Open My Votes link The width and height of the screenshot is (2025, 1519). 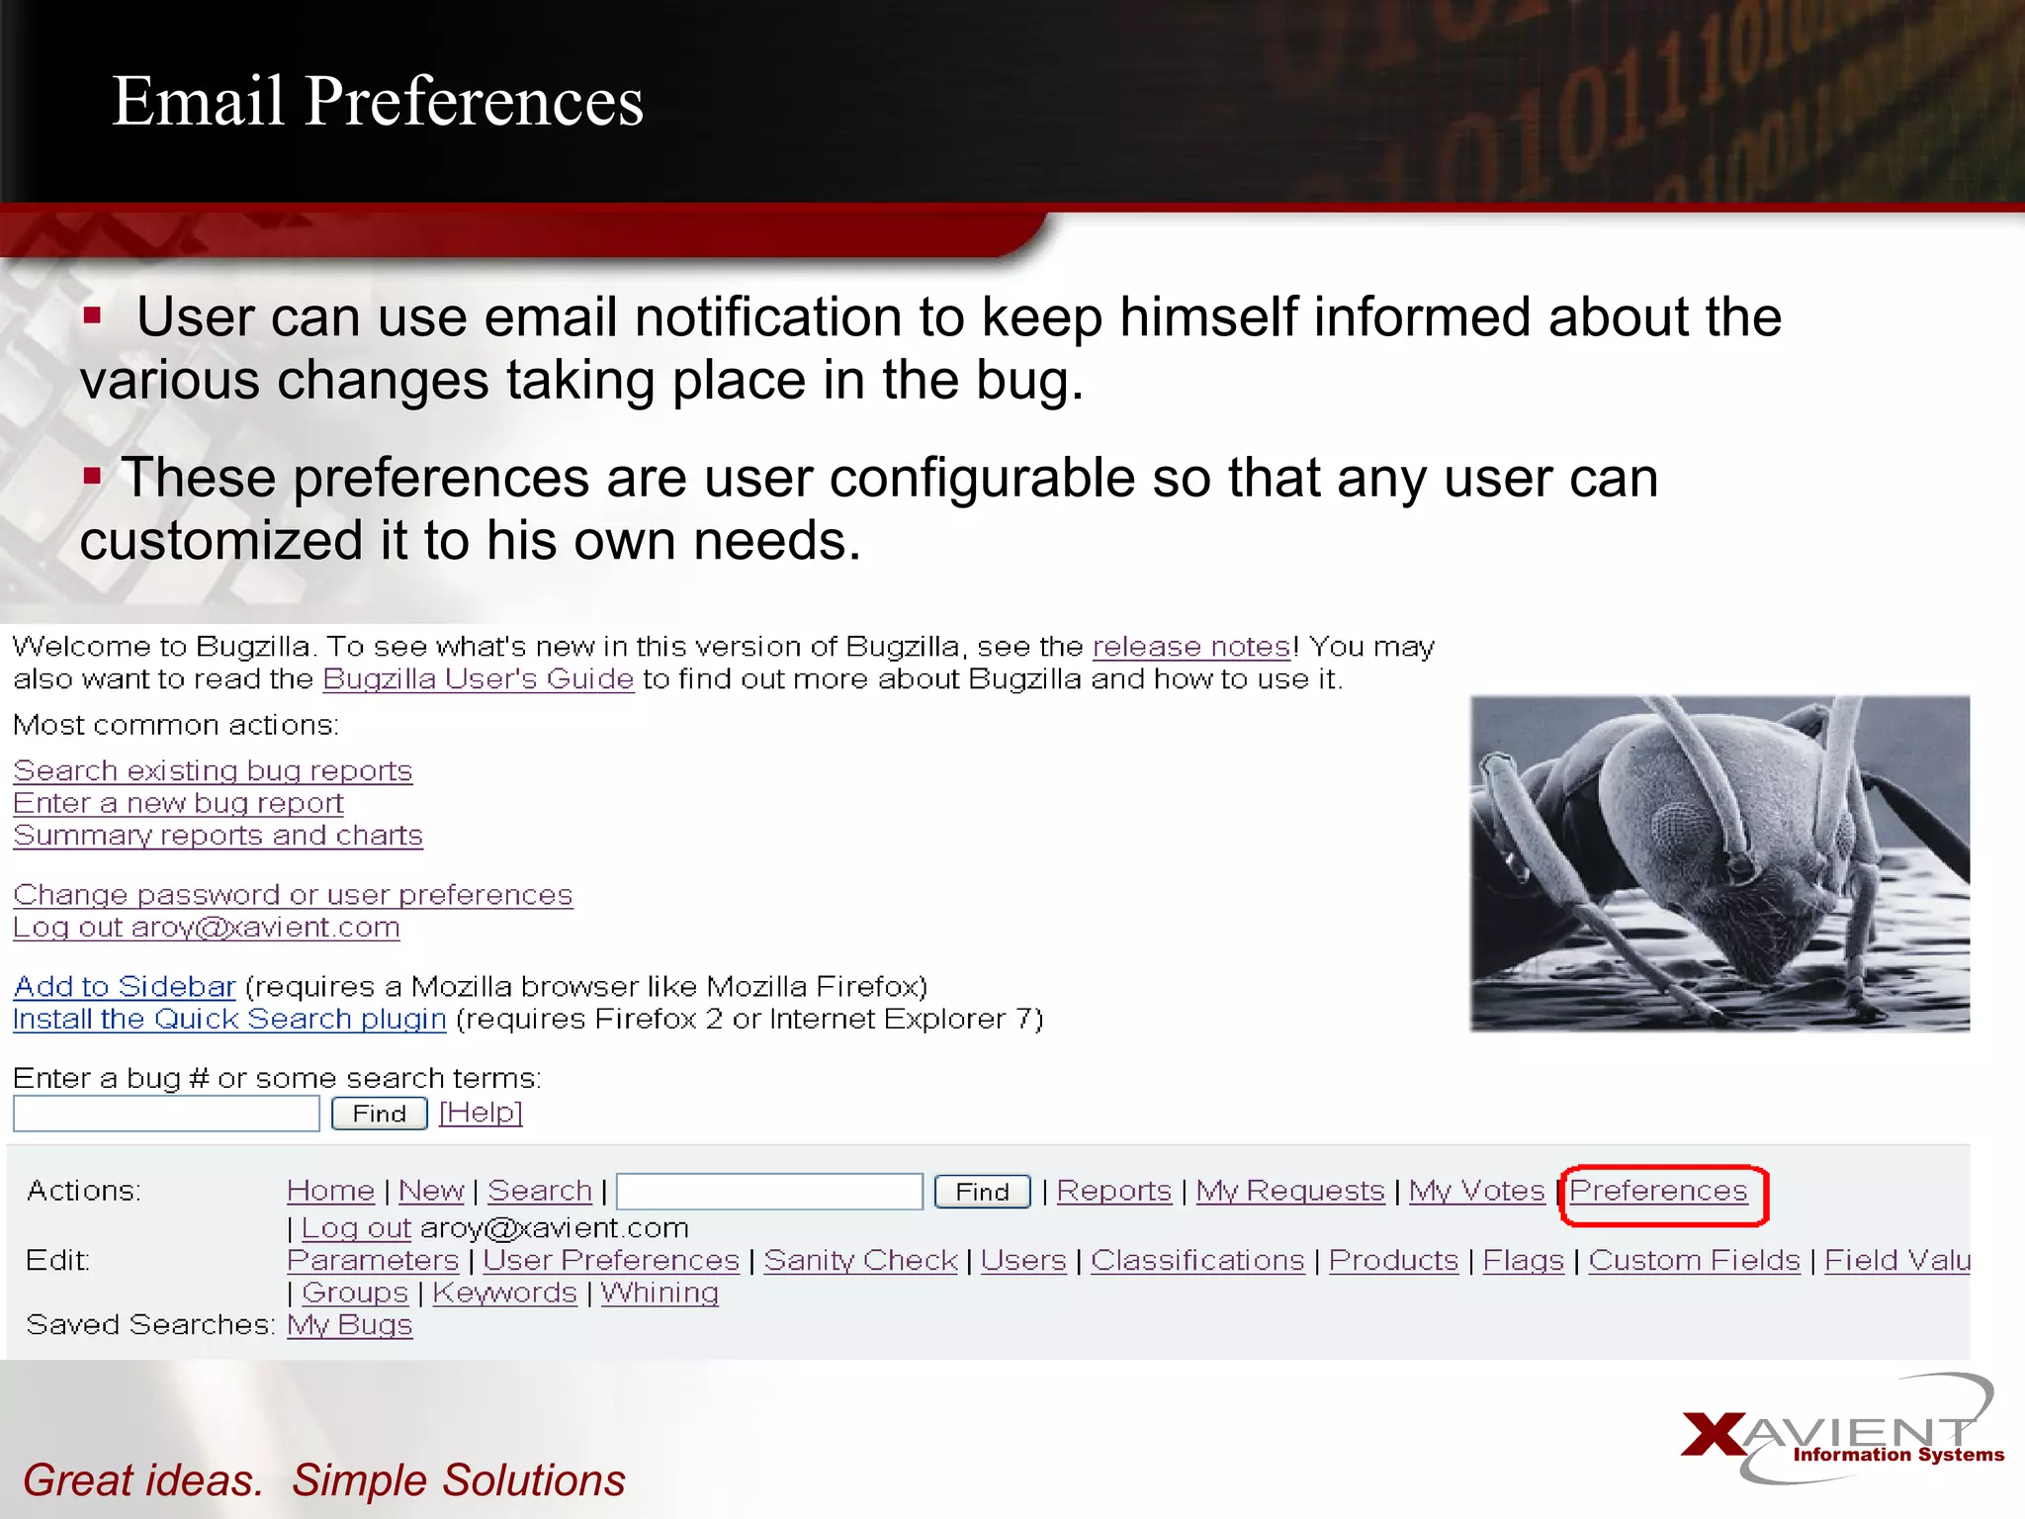click(1476, 1191)
